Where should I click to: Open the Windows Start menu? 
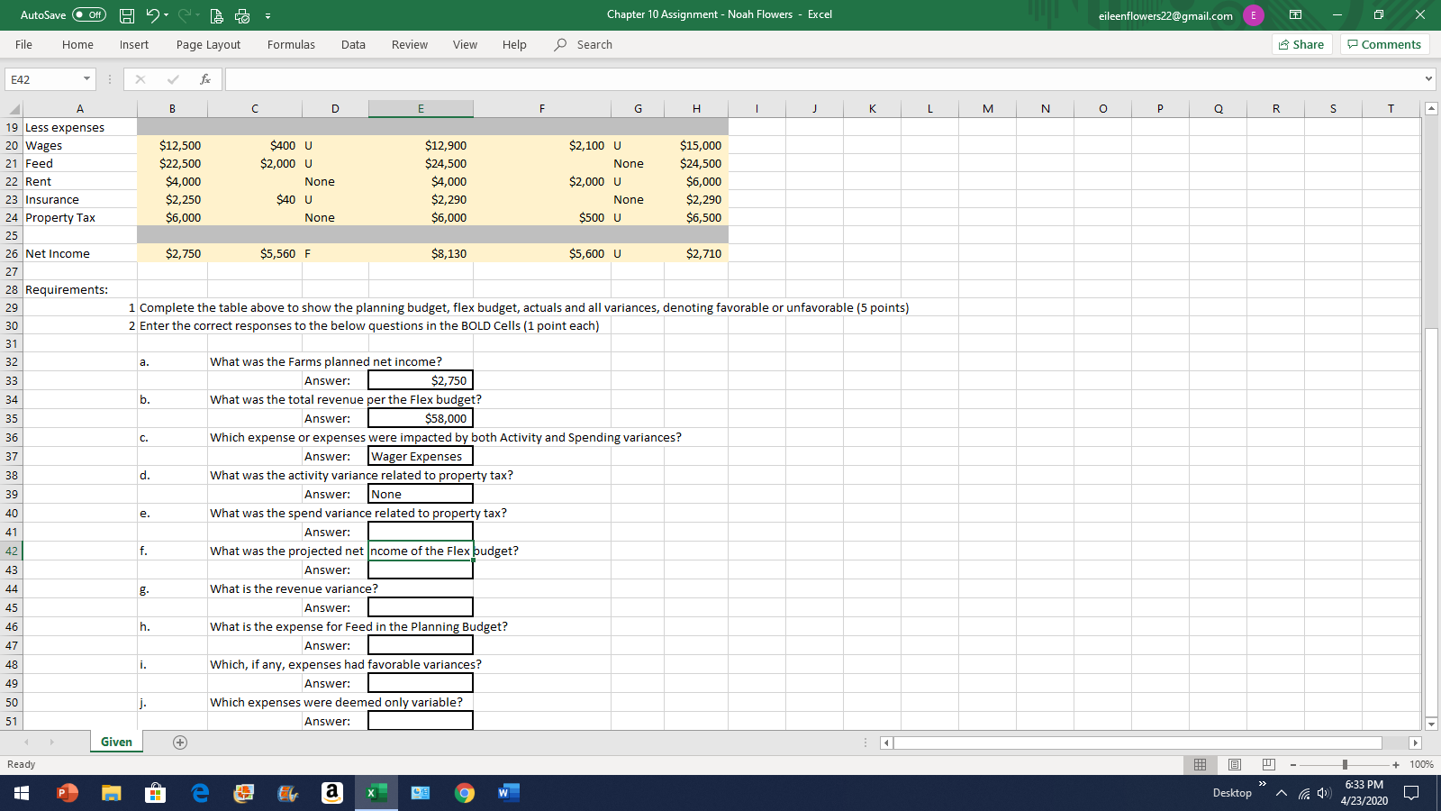(x=21, y=793)
